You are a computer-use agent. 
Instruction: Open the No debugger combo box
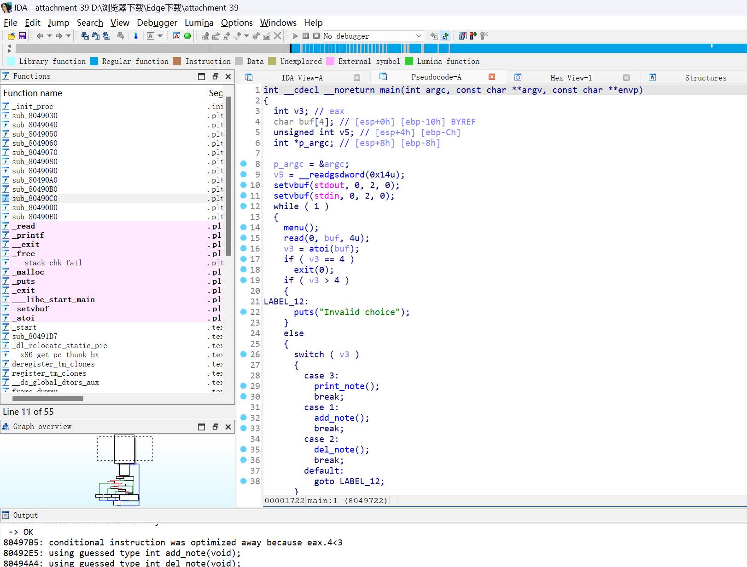click(373, 36)
